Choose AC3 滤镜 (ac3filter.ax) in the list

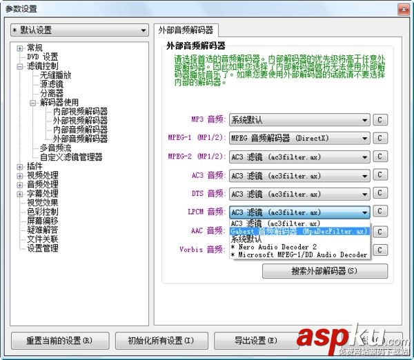click(300, 223)
